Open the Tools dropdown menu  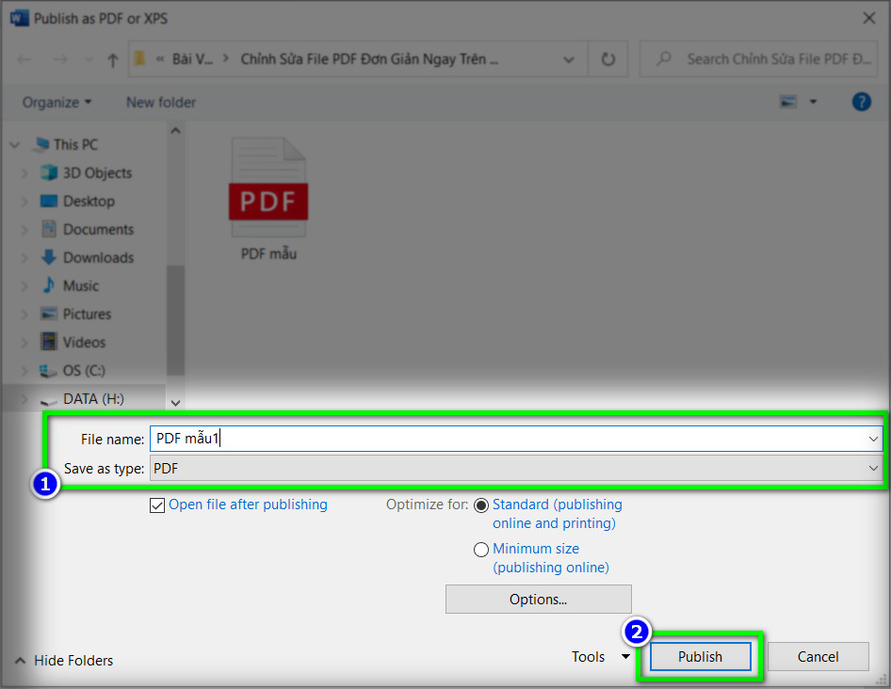click(600, 657)
